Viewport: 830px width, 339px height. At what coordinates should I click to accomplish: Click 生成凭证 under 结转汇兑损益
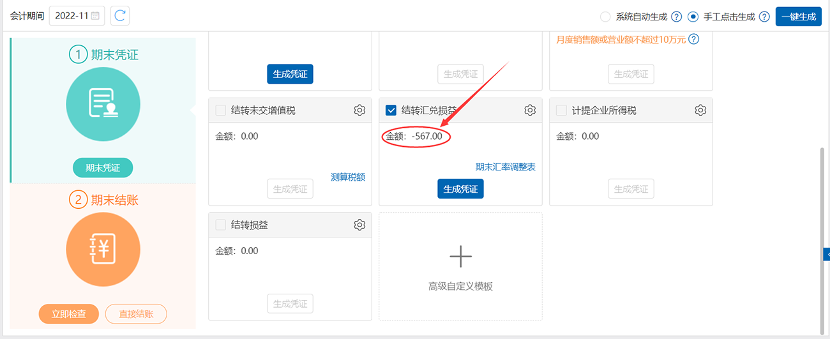coord(460,189)
